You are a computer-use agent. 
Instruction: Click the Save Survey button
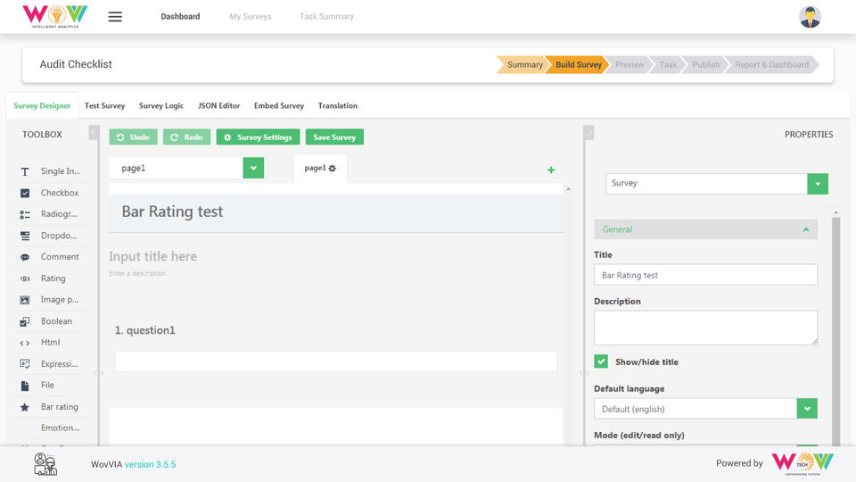point(334,137)
